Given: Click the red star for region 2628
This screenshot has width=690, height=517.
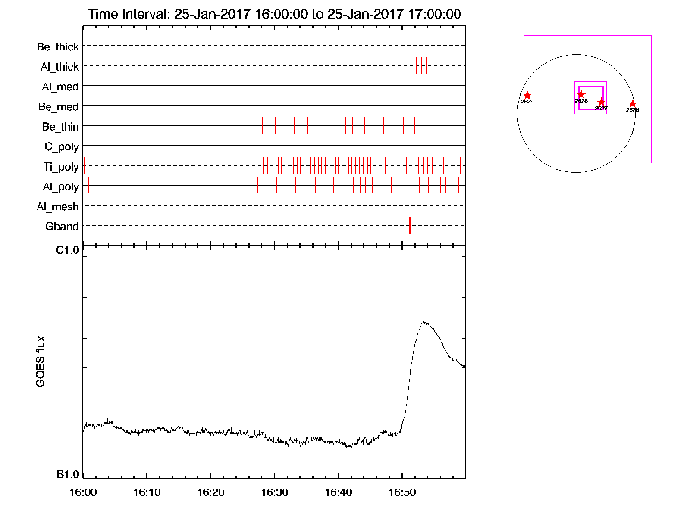Looking at the screenshot, I should point(581,95).
